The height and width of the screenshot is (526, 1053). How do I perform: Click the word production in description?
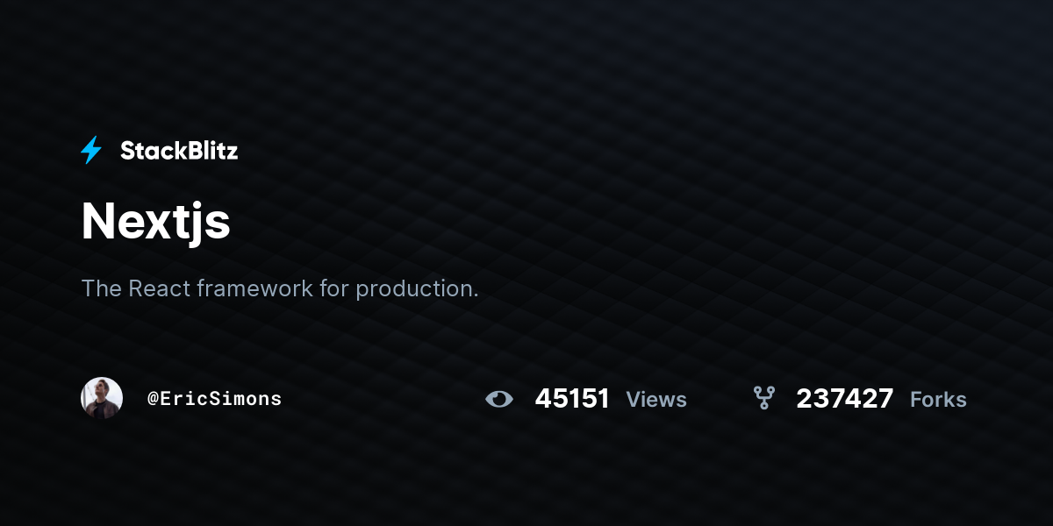413,289
